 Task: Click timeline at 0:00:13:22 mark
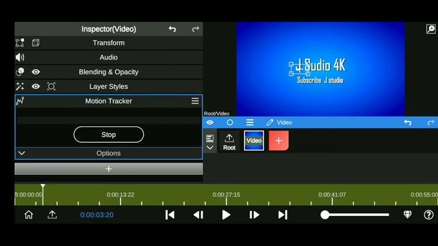coord(120,195)
